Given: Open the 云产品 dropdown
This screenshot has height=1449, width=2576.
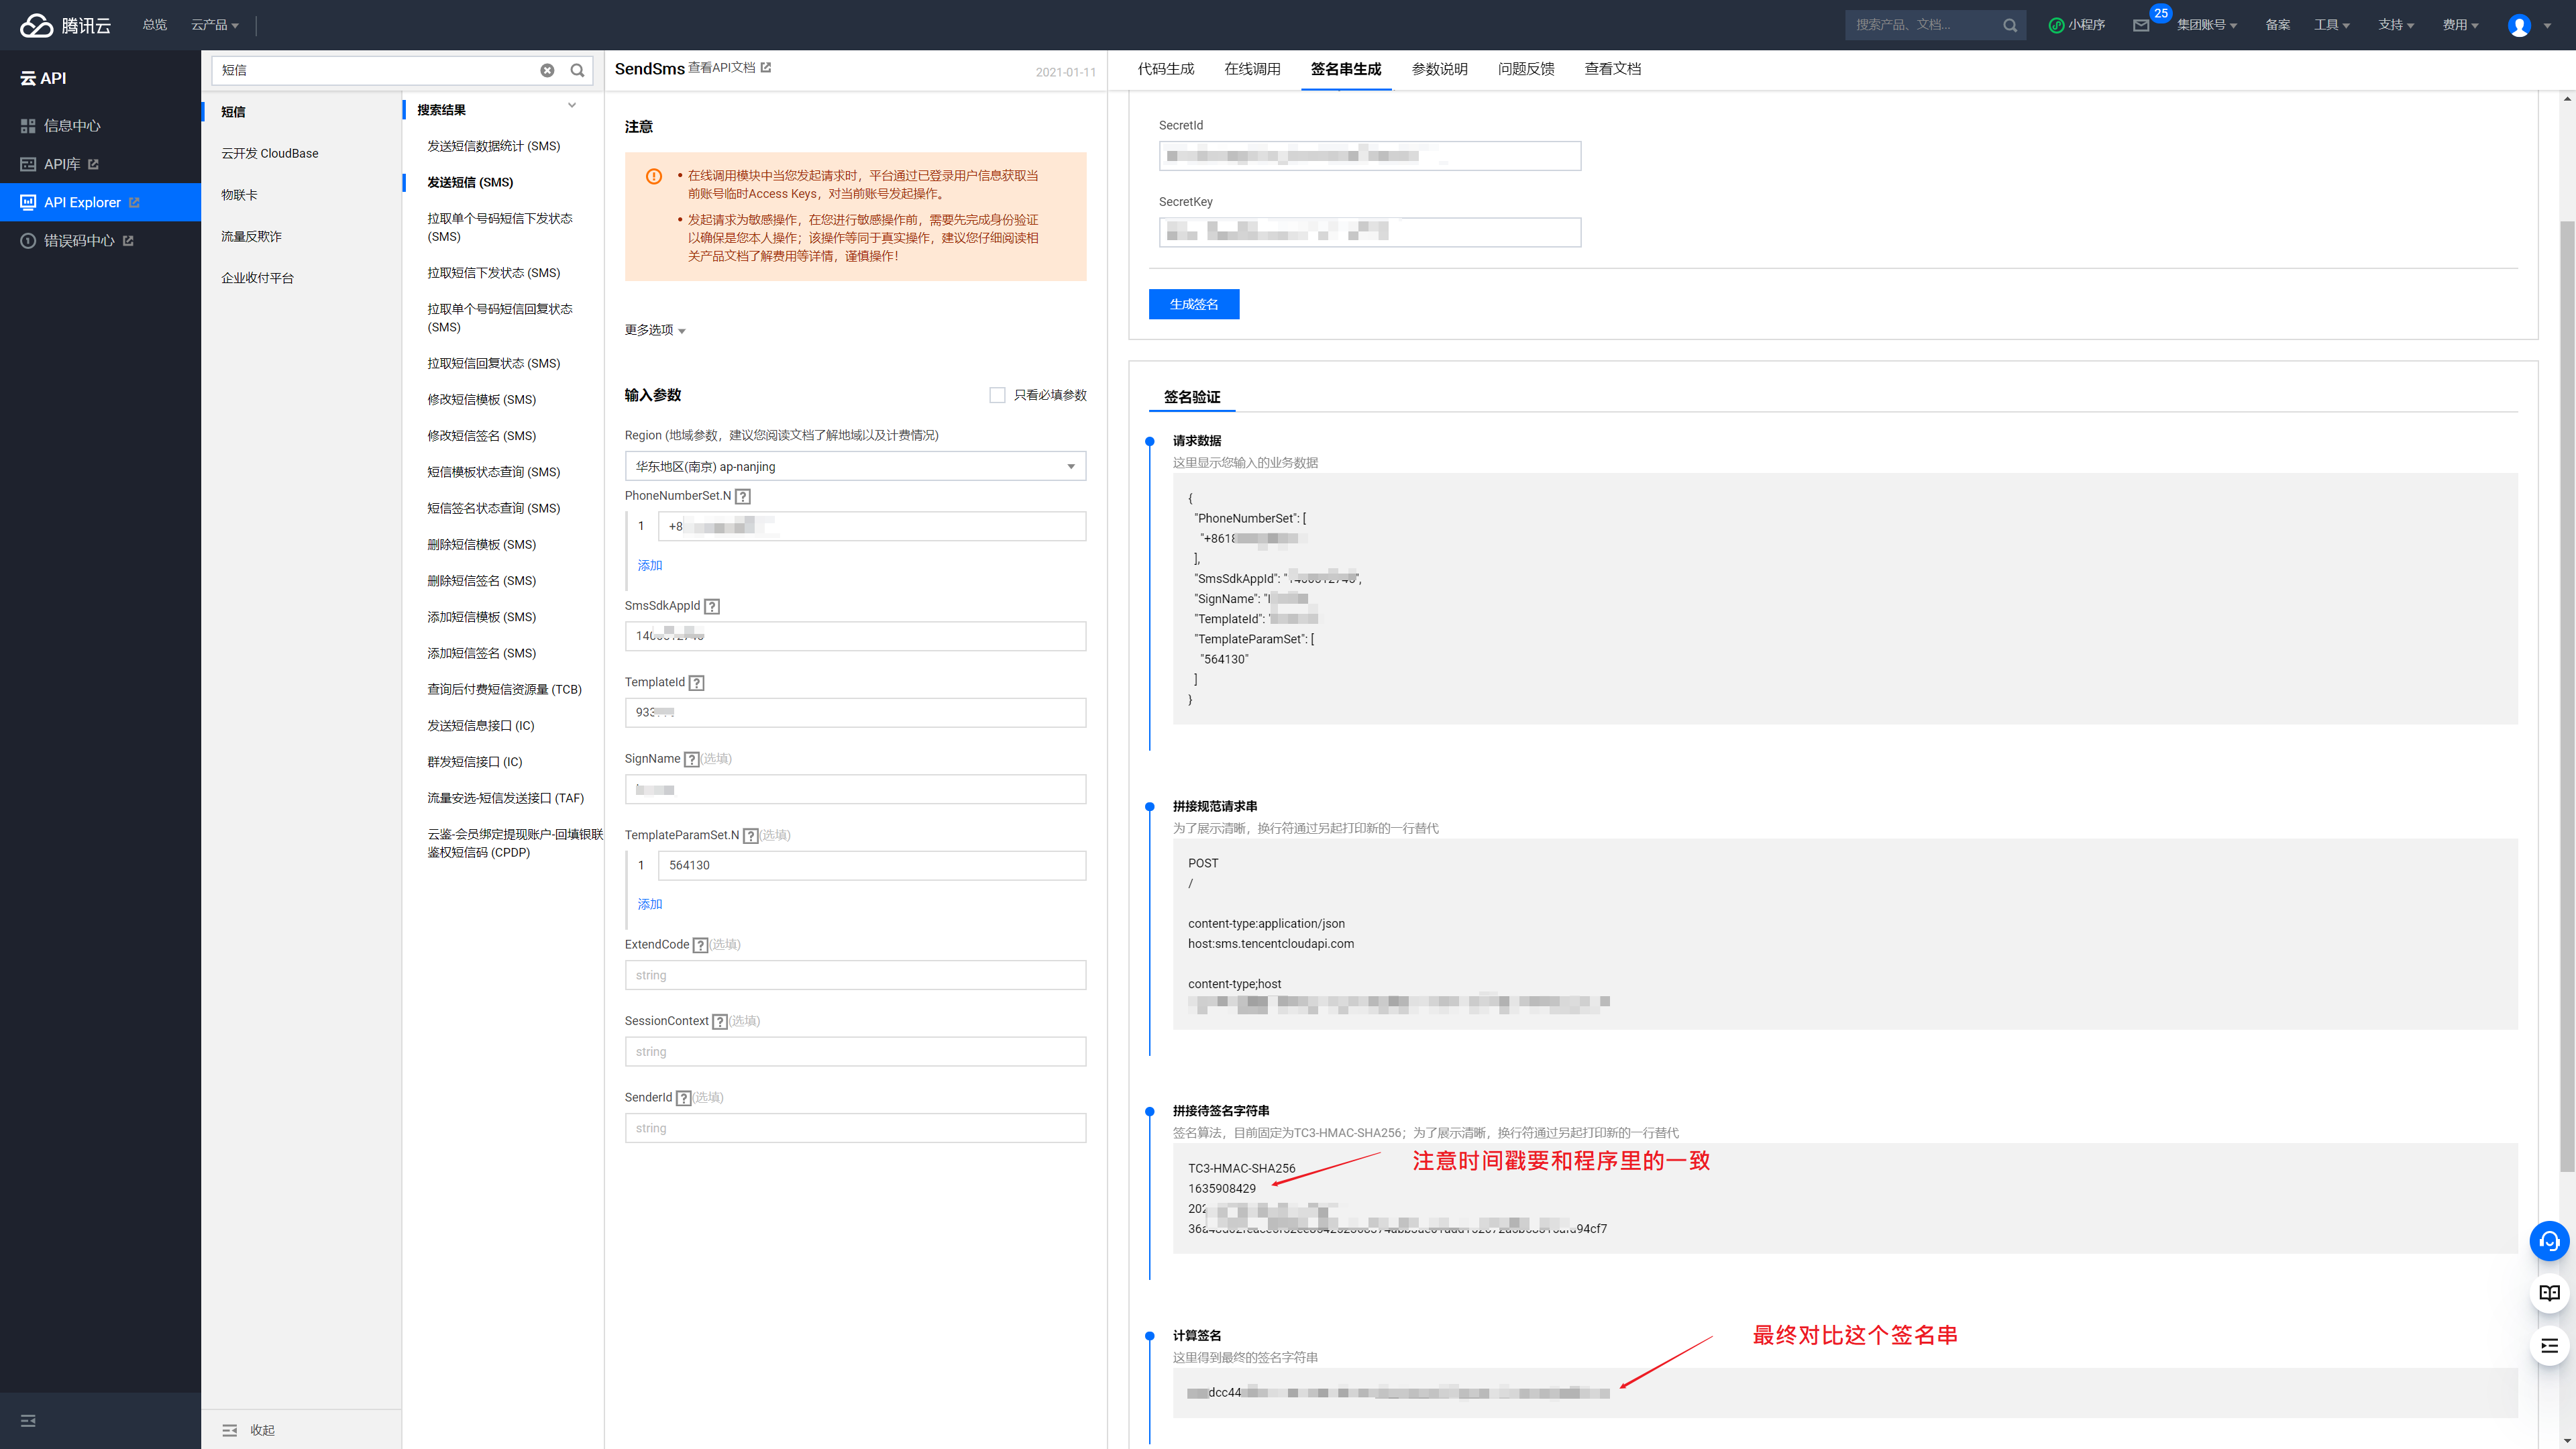Looking at the screenshot, I should click(x=215, y=25).
